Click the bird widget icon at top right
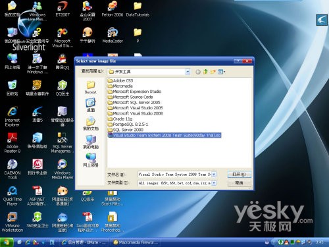The height and width of the screenshot is (247, 329). (x=322, y=20)
